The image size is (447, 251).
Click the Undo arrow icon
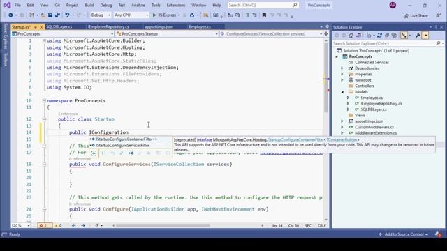click(x=67, y=15)
